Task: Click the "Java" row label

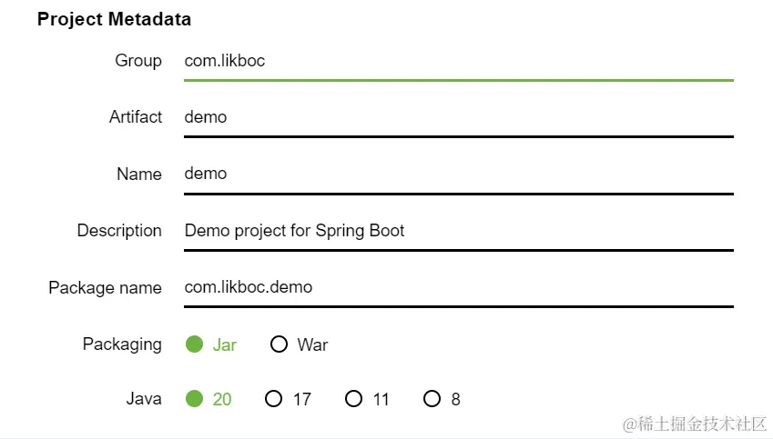Action: 144,399
